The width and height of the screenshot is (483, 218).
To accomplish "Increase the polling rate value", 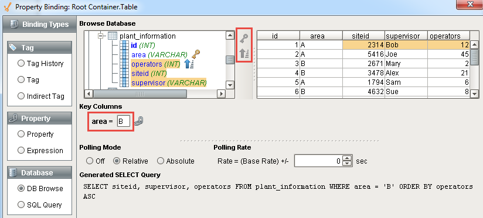I will click(x=347, y=158).
